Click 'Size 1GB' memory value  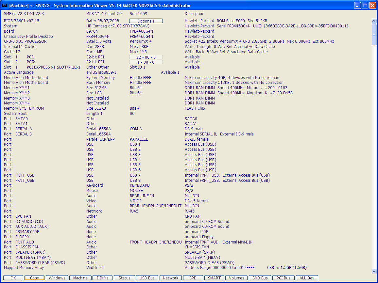(x=94, y=93)
